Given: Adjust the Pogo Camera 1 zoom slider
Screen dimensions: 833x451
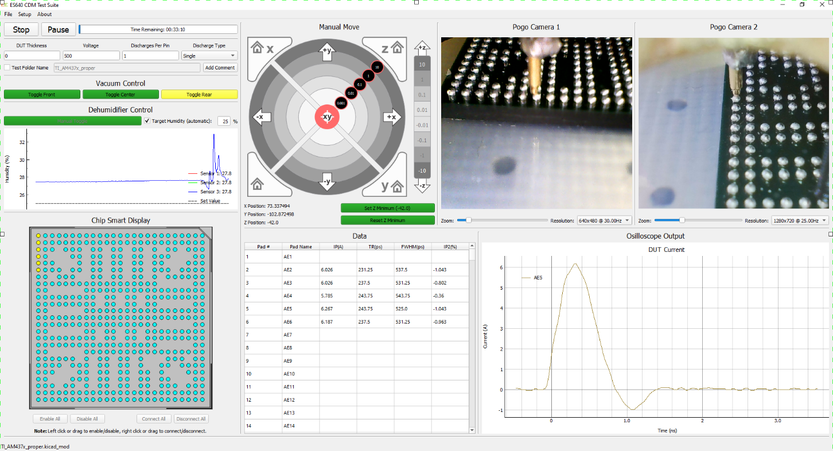Looking at the screenshot, I should click(469, 220).
